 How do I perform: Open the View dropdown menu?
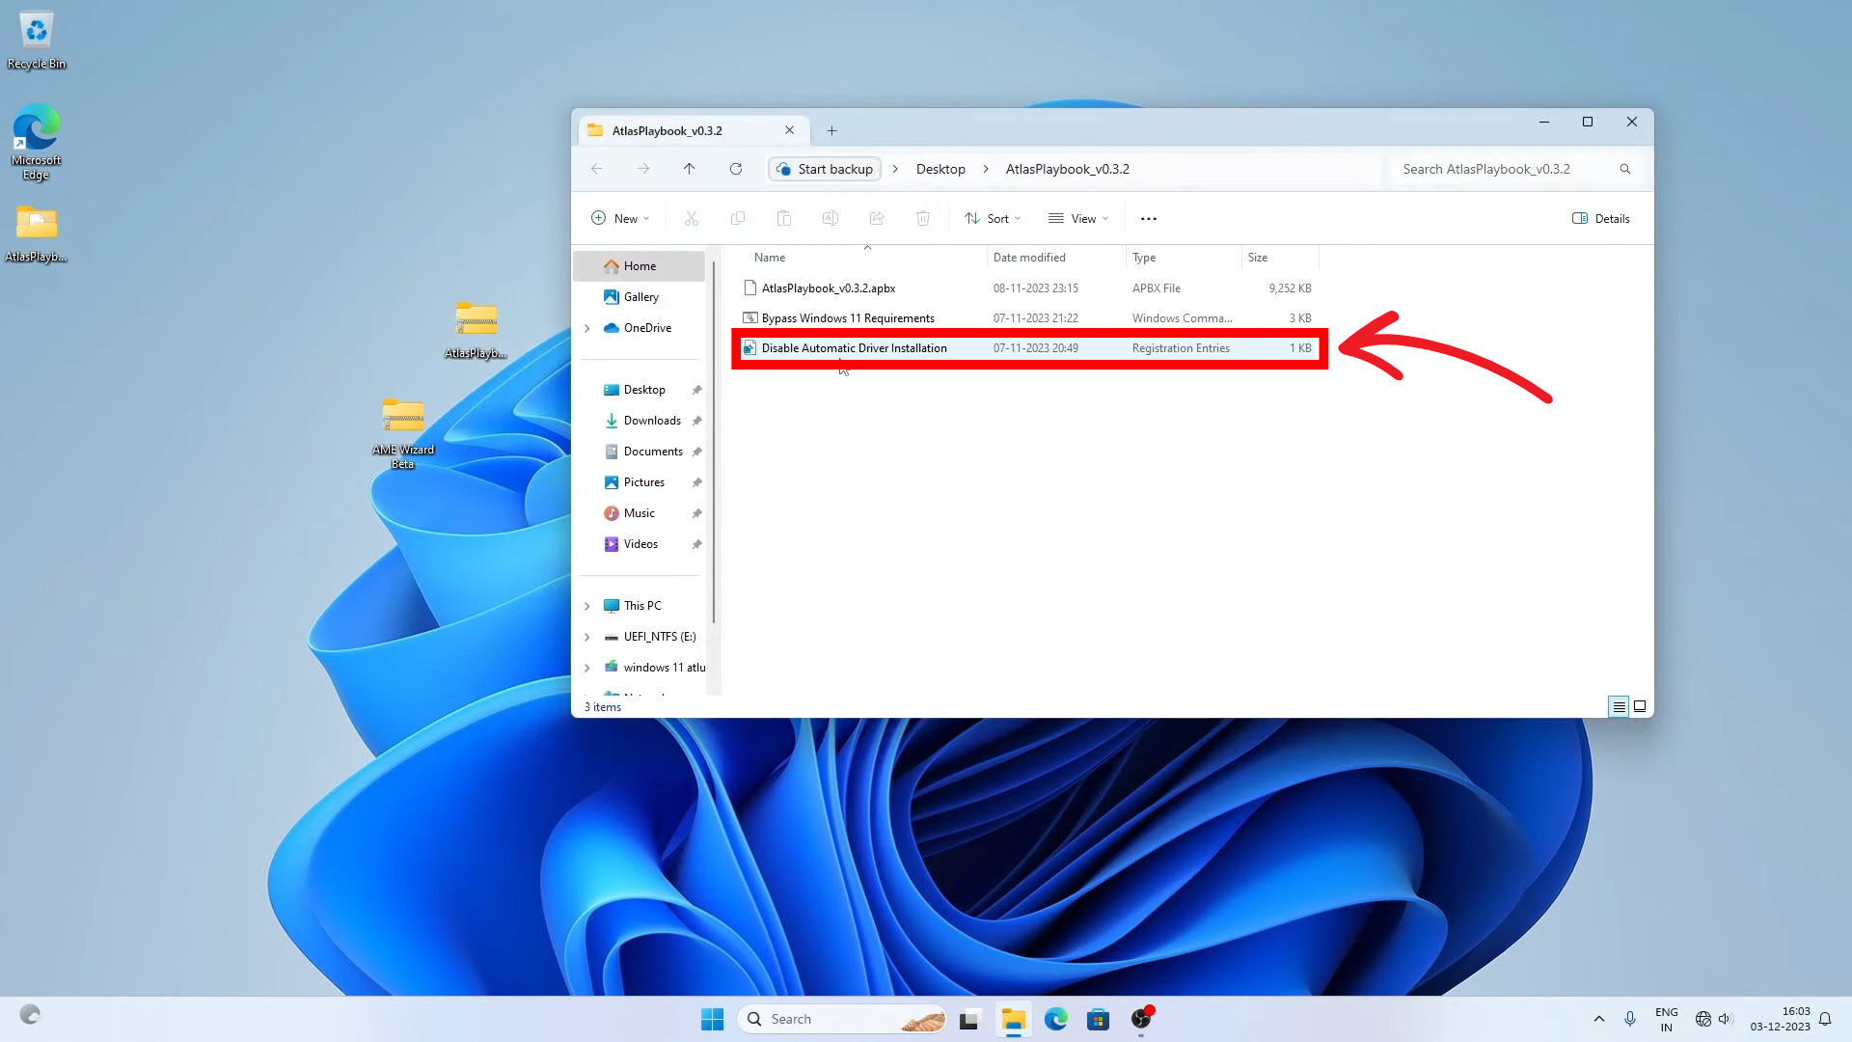1078,219
